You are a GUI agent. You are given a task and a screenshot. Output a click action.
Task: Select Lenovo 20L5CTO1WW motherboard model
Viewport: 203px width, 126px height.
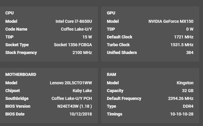pos(71,83)
